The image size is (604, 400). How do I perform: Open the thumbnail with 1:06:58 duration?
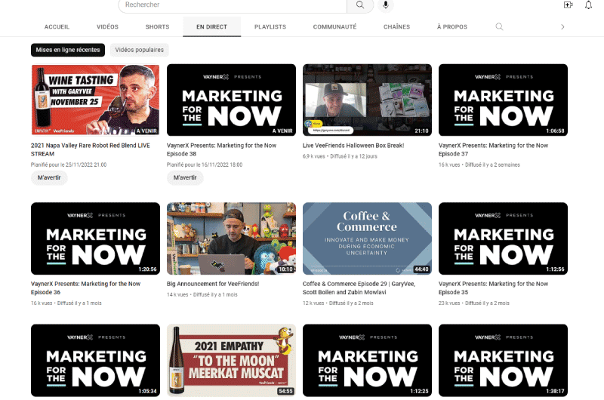[x=503, y=100]
